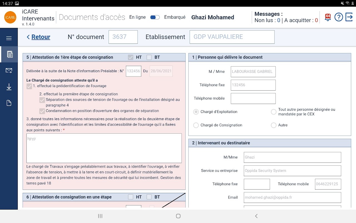Select the Chargé de Consignation radio button
This screenshot has height=223, width=356.
196,125
